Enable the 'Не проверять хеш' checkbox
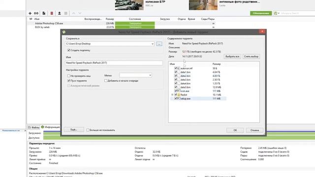This screenshot has height=177, width=315. coord(69,76)
